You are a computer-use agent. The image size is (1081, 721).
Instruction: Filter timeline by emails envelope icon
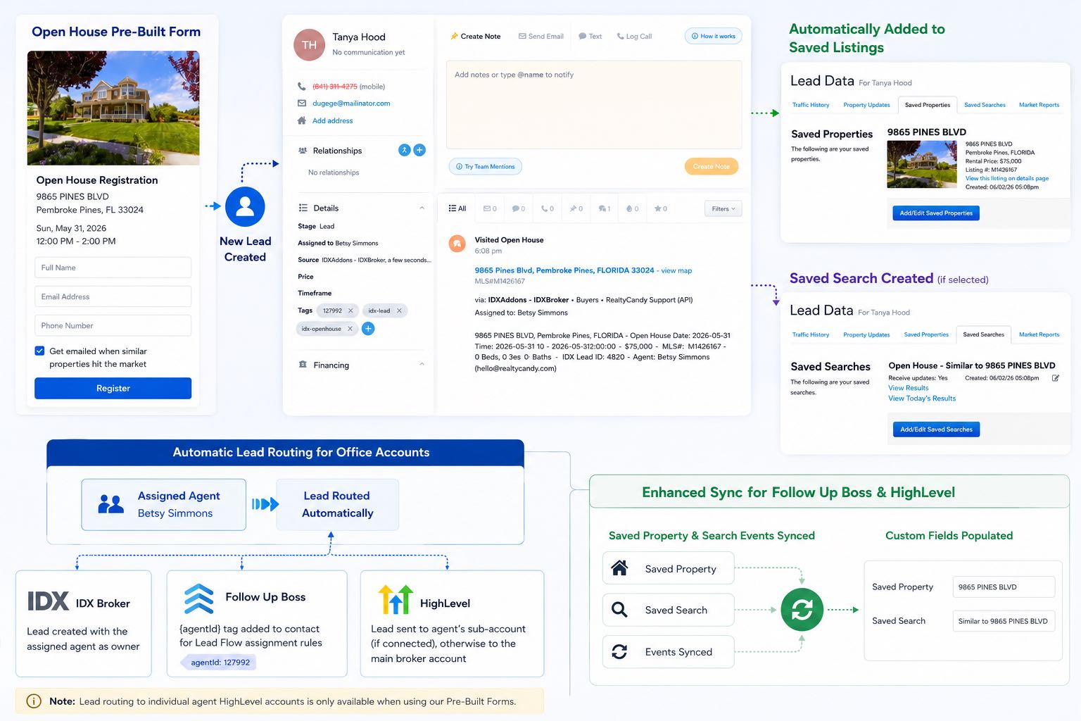pos(490,208)
